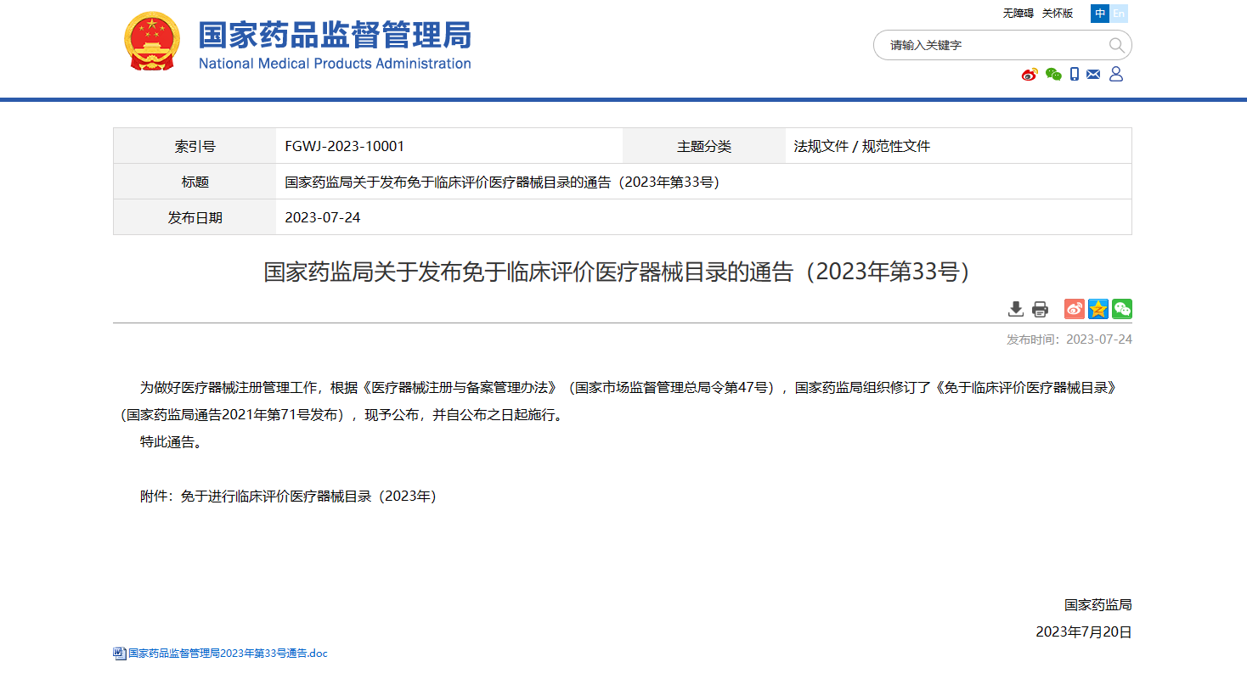Click the 特此通告。 line
The height and width of the screenshot is (679, 1247).
171,442
